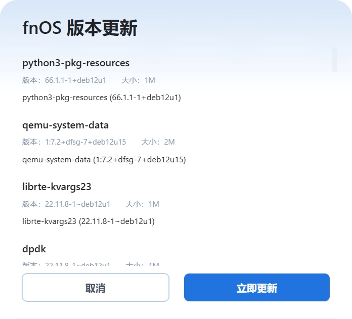Click the fnOS 版本更新 dialog title
The image size is (352, 319).
click(80, 28)
